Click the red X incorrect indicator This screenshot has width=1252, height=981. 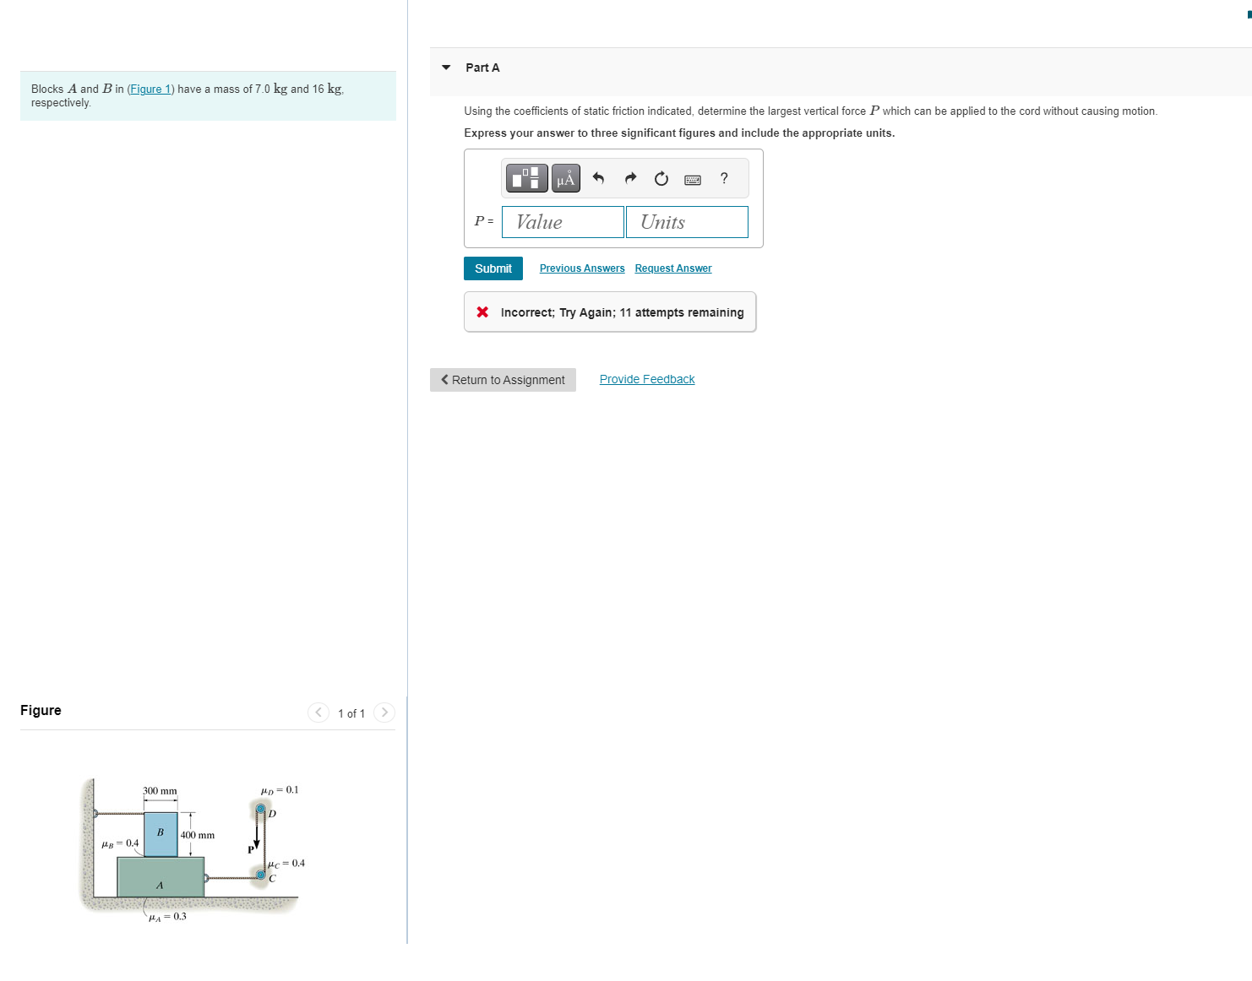(482, 312)
